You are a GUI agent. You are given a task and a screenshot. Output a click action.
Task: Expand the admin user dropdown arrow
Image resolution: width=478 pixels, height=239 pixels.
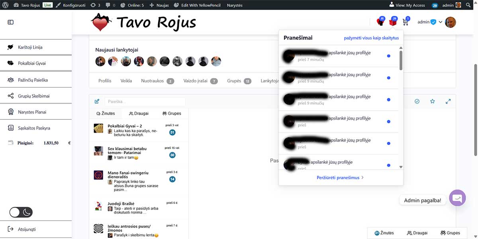click(x=441, y=22)
